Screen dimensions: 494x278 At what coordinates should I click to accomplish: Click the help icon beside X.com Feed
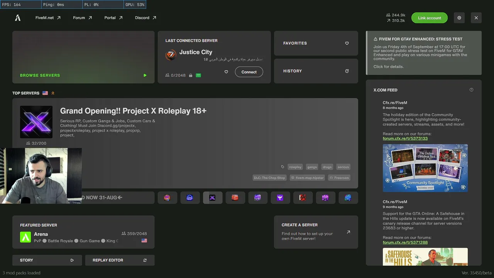[471, 90]
